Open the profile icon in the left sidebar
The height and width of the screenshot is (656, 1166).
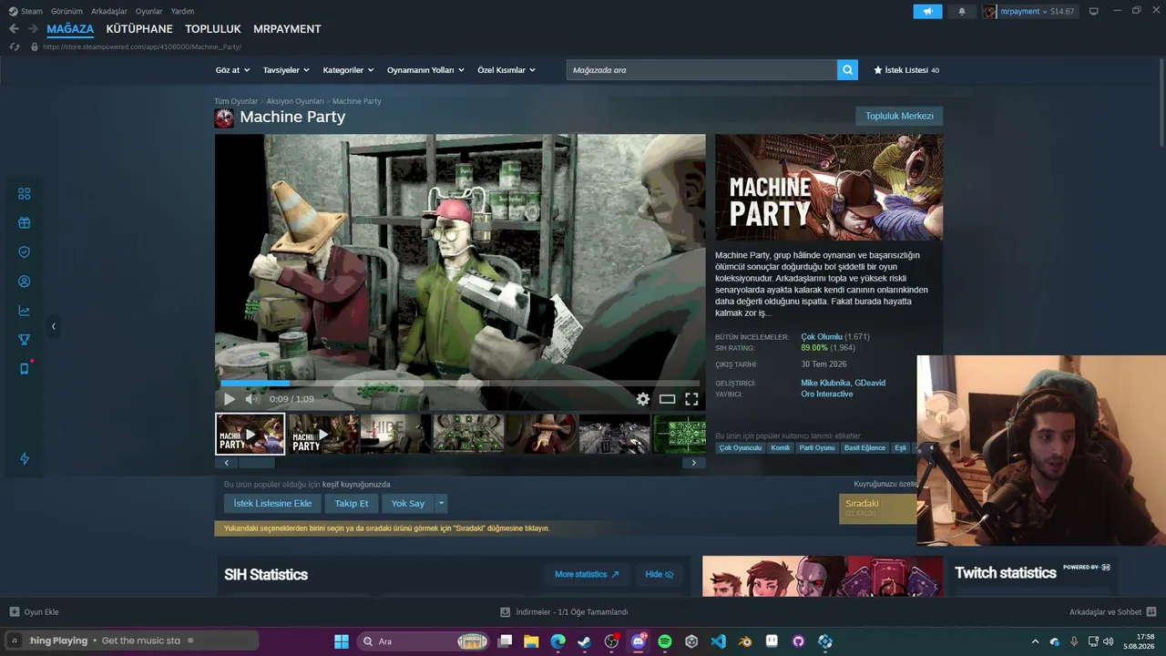tap(25, 282)
